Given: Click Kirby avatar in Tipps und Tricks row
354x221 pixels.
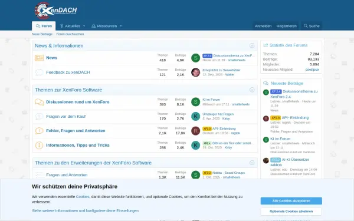Looking at the screenshot, I should coord(195,146).
